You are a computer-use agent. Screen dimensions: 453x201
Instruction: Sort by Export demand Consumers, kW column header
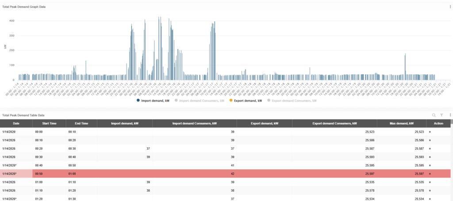[334, 123]
